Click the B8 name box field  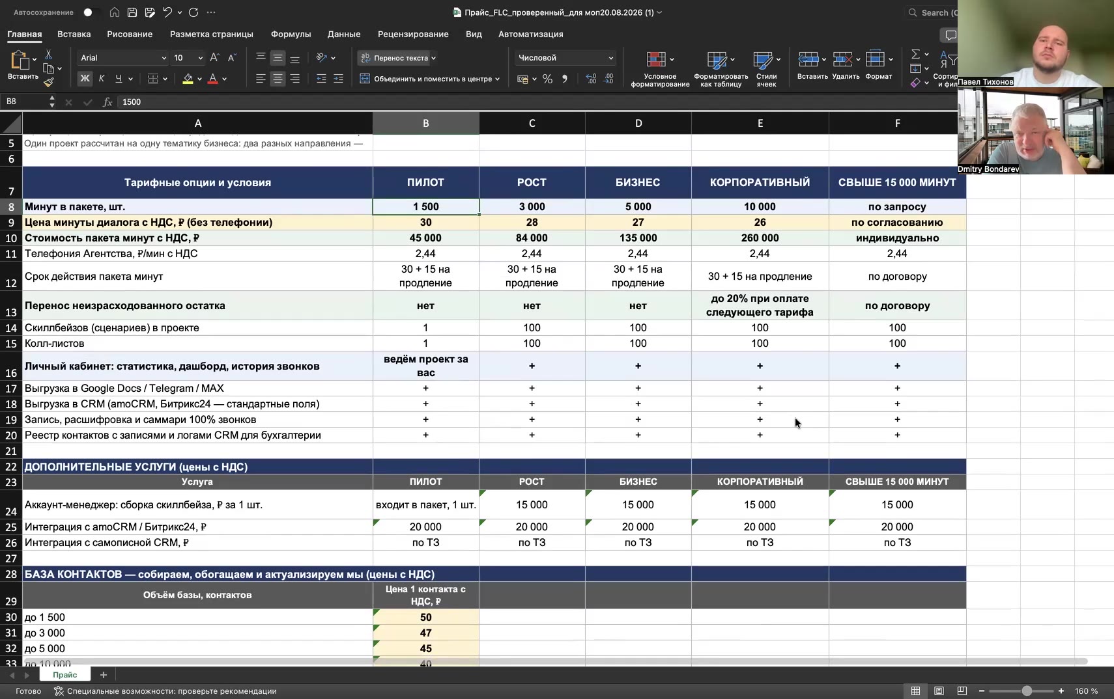25,102
